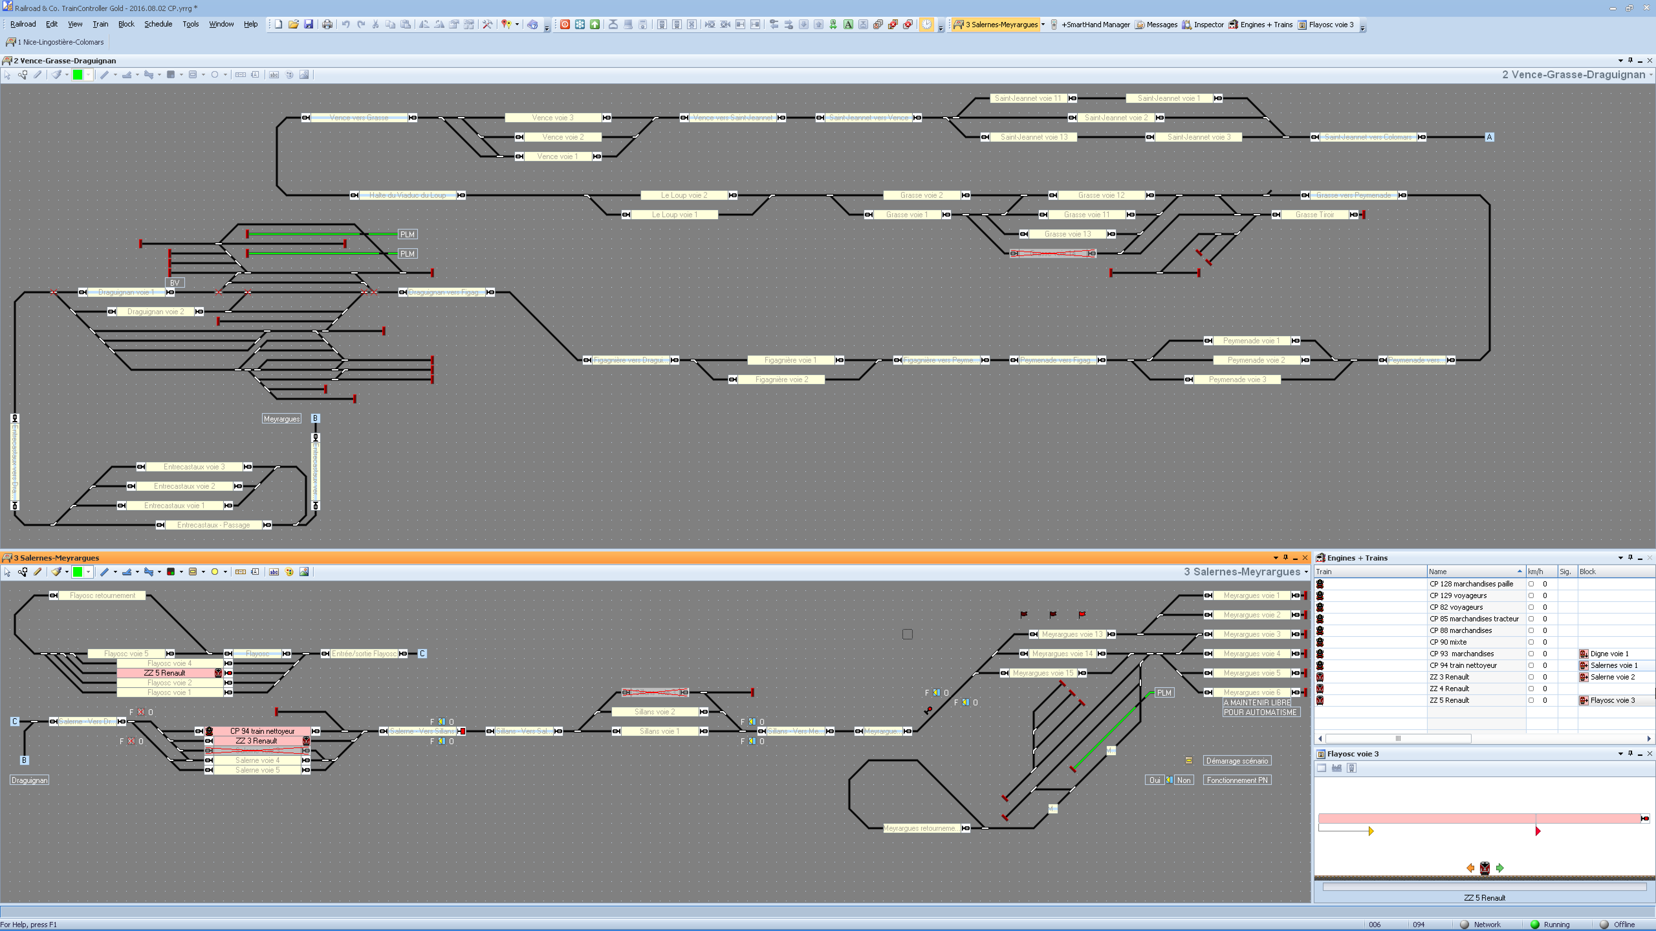Toggle checkbox for CP 129 voyageurs row
1656x931 pixels.
(x=1531, y=595)
